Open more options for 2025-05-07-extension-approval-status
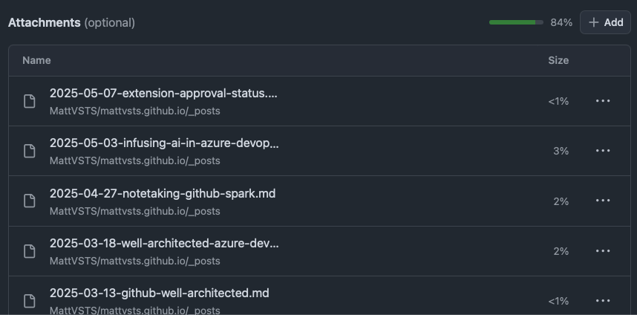 [x=603, y=101]
